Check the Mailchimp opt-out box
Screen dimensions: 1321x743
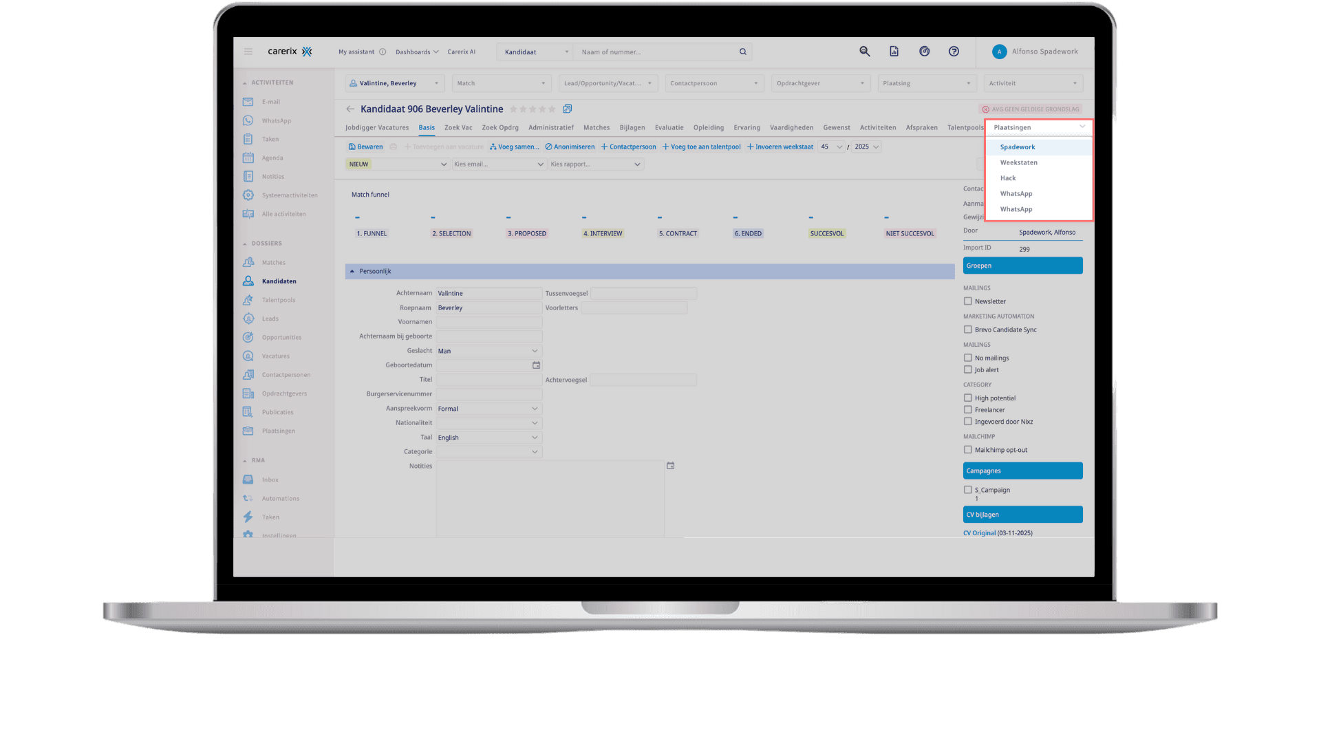[968, 450]
